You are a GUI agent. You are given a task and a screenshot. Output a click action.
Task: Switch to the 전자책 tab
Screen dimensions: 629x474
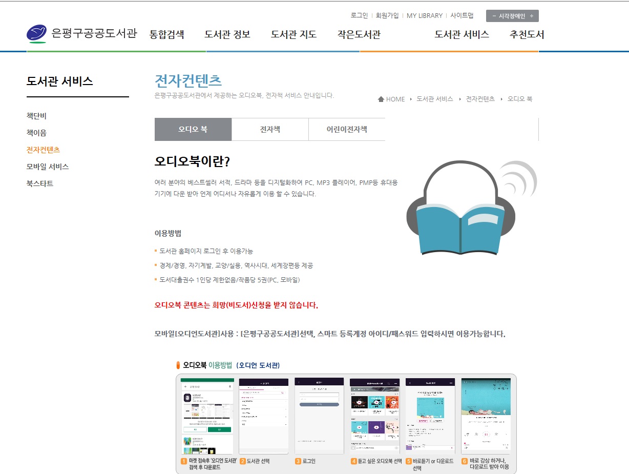click(270, 130)
